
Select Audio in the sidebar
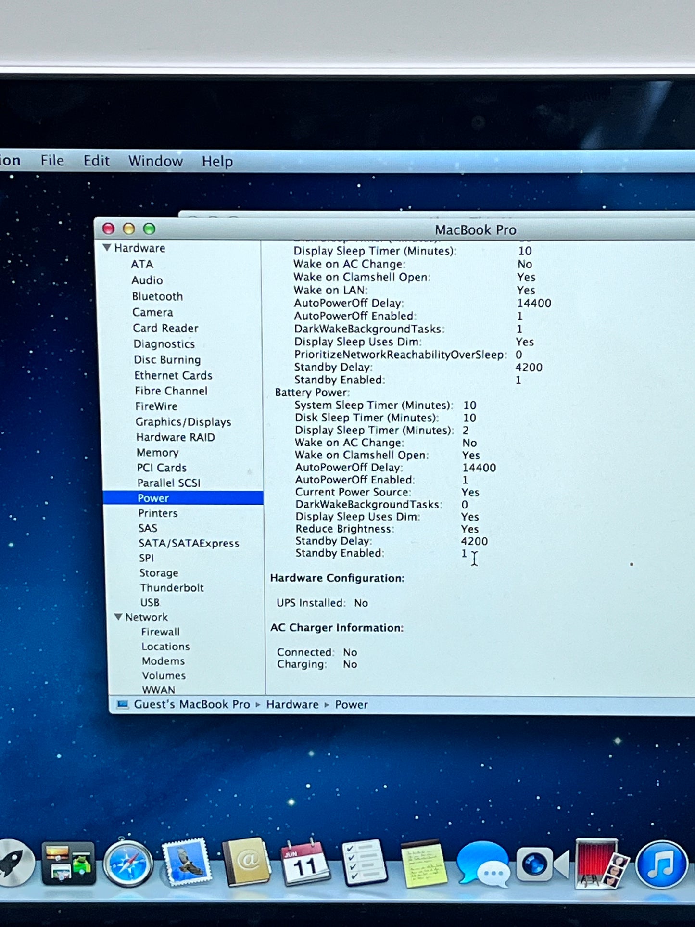coord(147,280)
